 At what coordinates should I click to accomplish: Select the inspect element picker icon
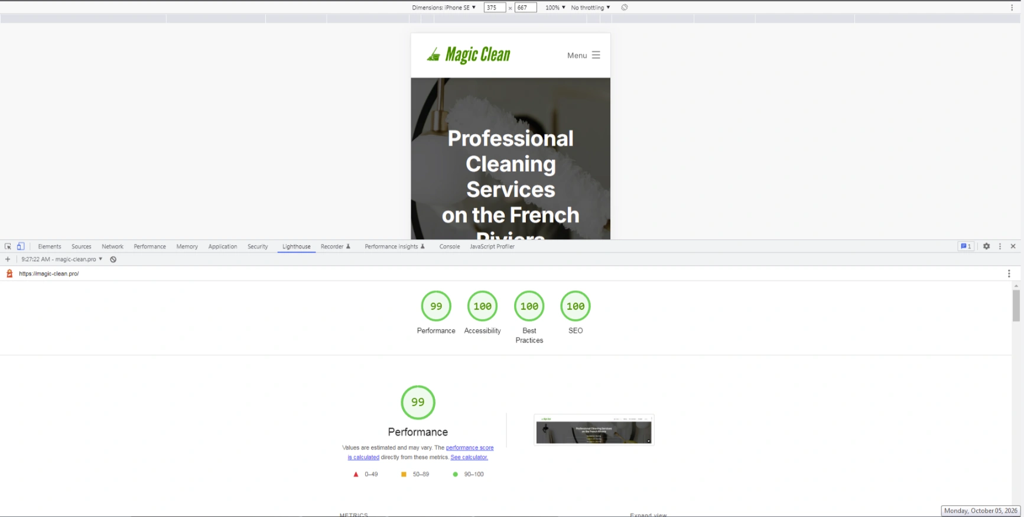tap(8, 246)
